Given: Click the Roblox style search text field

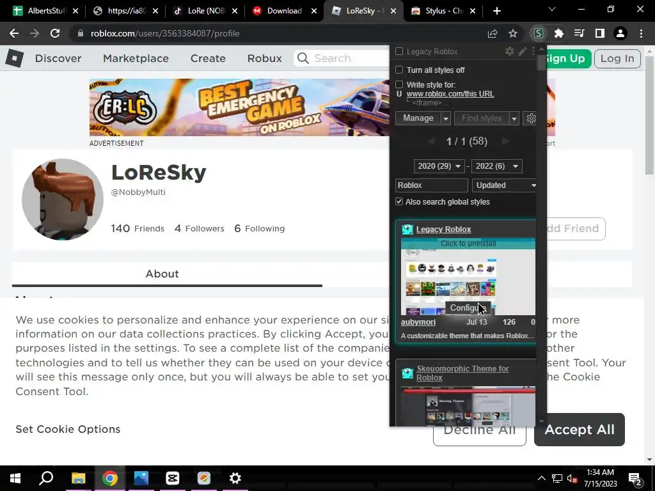Looking at the screenshot, I should click(x=432, y=185).
